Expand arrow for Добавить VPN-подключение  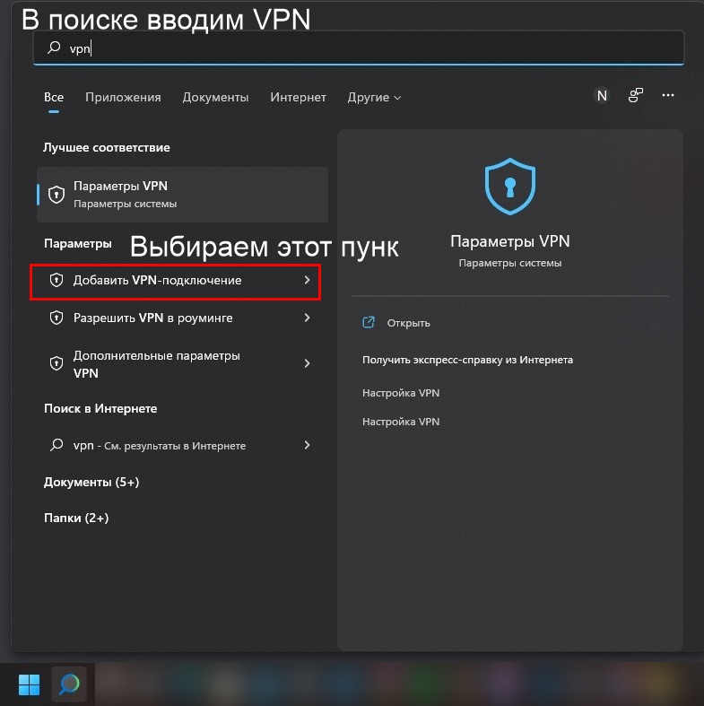[307, 280]
